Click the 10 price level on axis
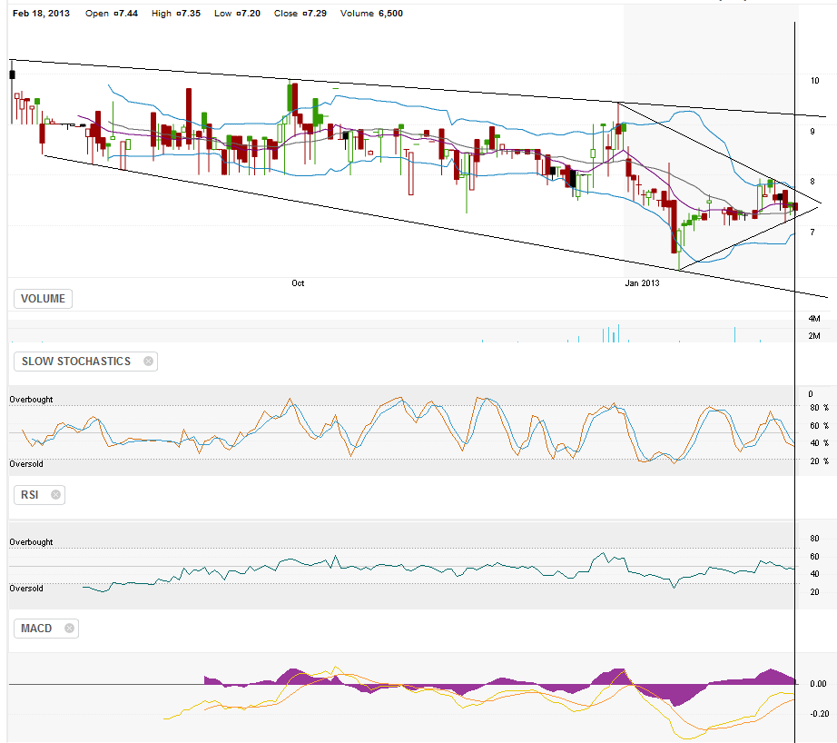Screen dimensions: 837x743 tap(814, 81)
